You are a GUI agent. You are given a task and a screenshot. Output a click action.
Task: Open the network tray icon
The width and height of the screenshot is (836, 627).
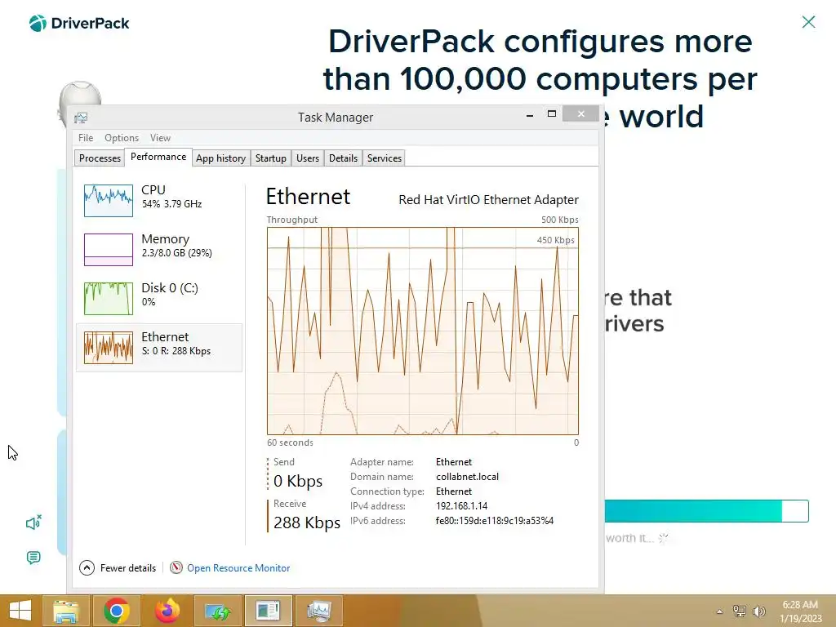[740, 611]
